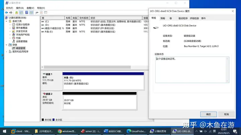Select 设备管理器 in the tree
Screen dimensions: 241x135
[x=22, y=41]
